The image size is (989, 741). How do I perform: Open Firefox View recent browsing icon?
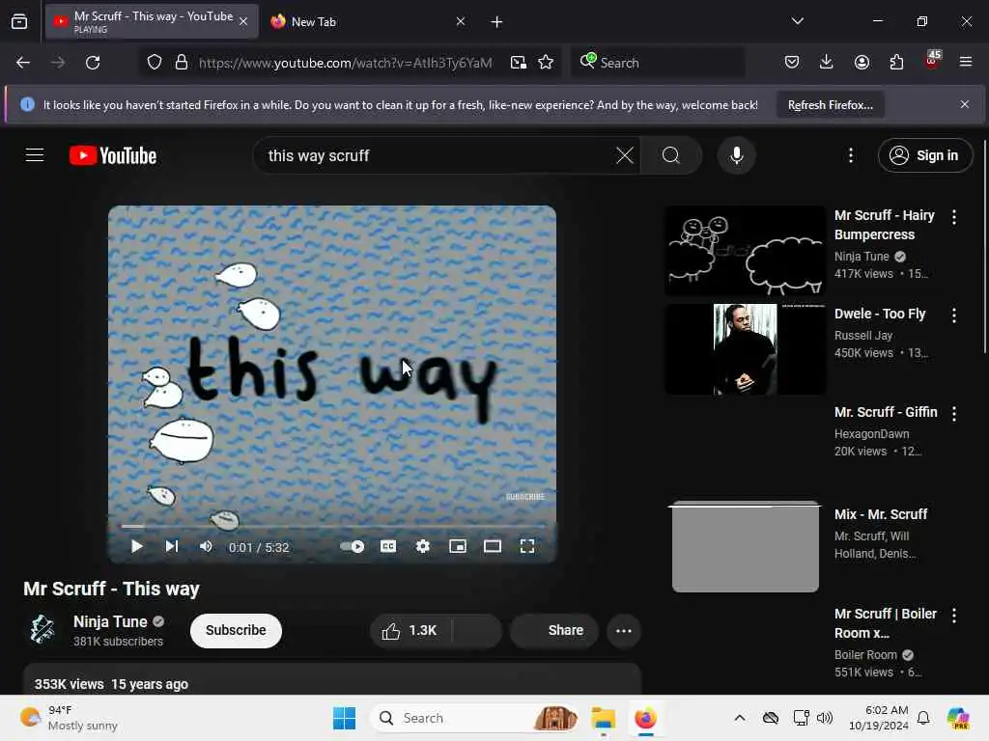click(19, 21)
